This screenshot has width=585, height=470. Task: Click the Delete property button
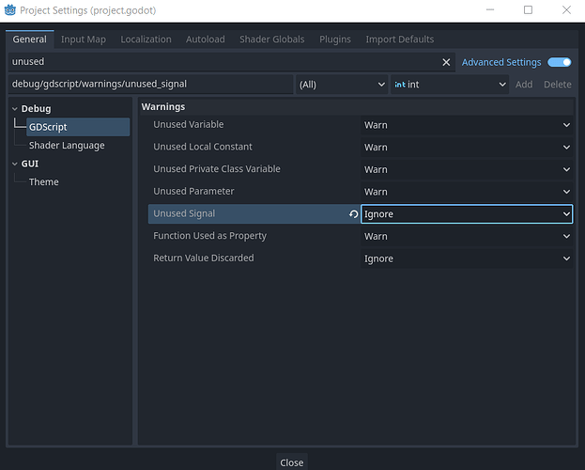pos(558,85)
